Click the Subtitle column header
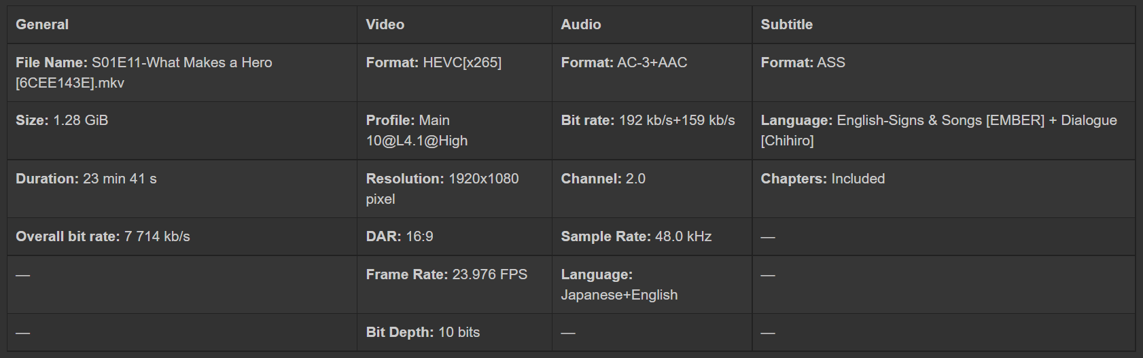The height and width of the screenshot is (358, 1143). coord(786,24)
